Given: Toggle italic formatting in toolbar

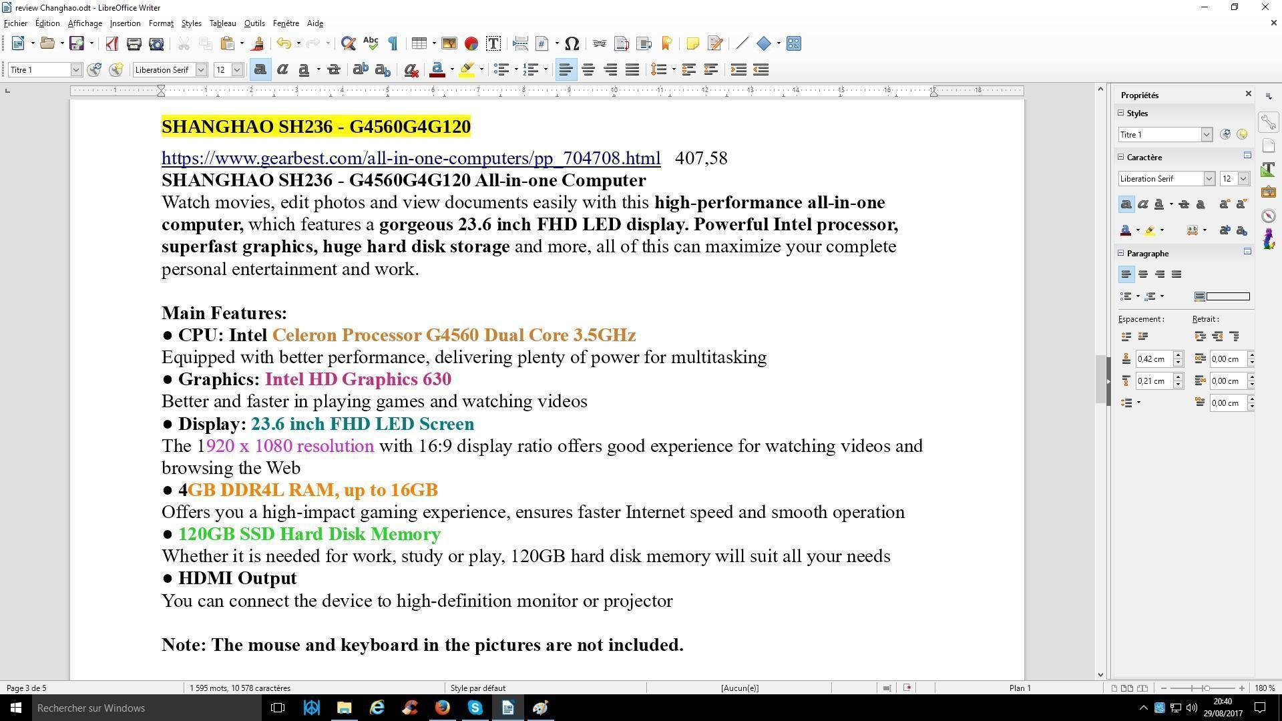Looking at the screenshot, I should pos(282,70).
